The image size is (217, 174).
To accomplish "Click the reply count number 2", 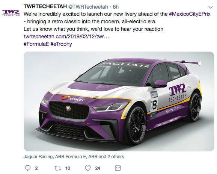I will pos(36,168).
